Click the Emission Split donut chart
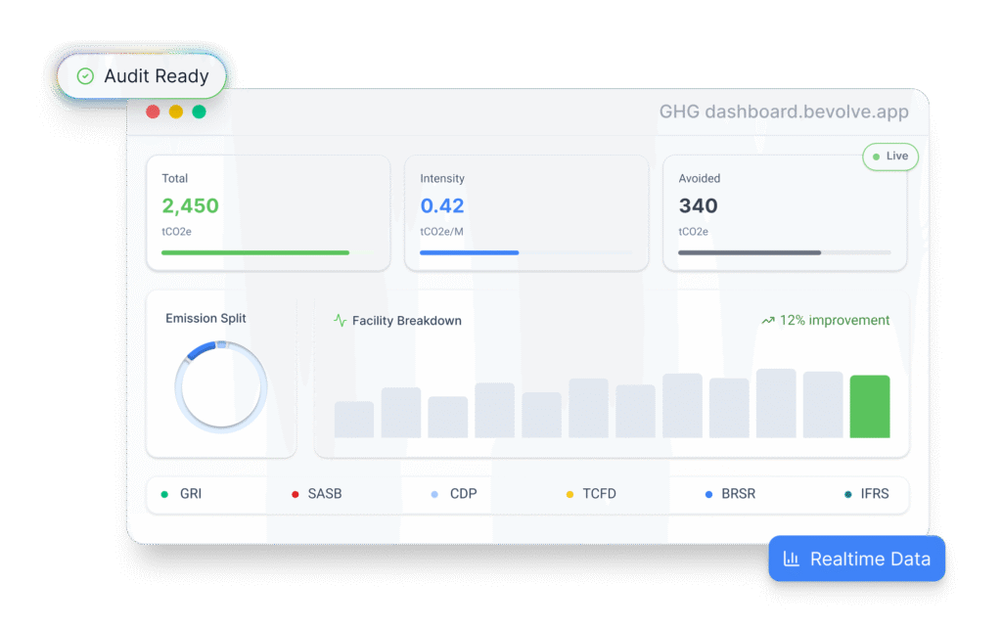 (x=220, y=385)
